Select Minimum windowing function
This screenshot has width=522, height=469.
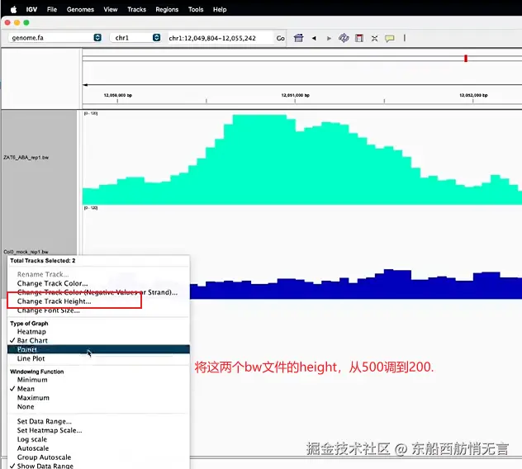tap(32, 380)
